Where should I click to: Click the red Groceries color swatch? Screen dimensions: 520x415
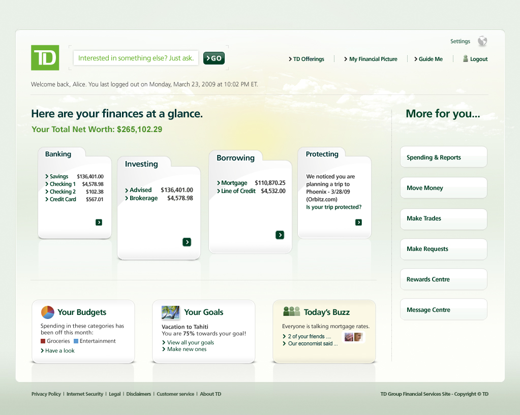43,341
